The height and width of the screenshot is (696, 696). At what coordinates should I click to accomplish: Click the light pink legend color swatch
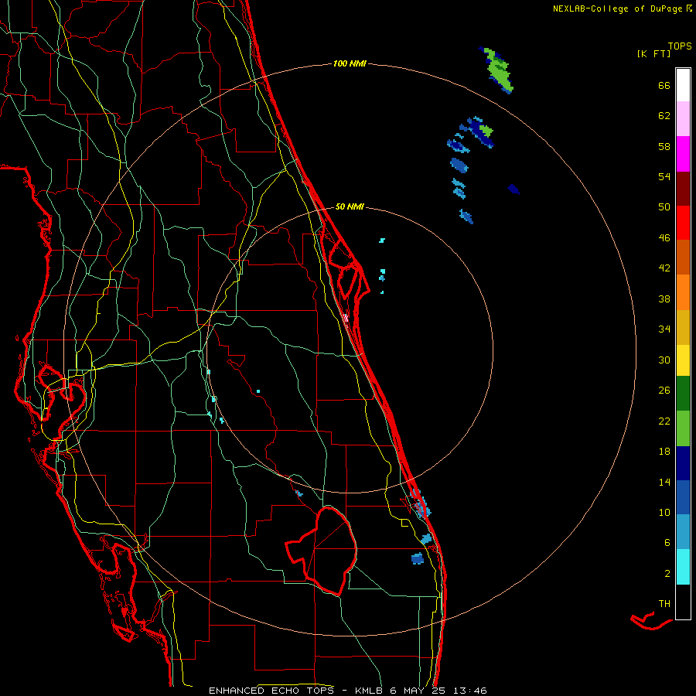(x=683, y=118)
